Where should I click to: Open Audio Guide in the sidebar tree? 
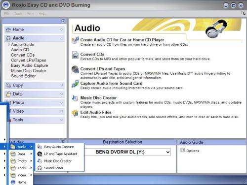pos(23,45)
